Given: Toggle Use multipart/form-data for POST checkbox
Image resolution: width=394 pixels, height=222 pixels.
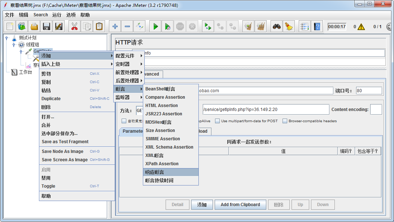Looking at the screenshot, I should point(217,121).
